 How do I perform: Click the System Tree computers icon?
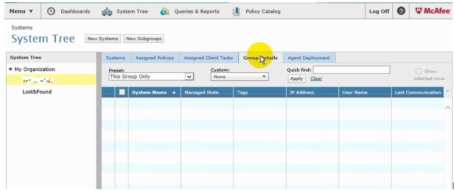(x=107, y=11)
